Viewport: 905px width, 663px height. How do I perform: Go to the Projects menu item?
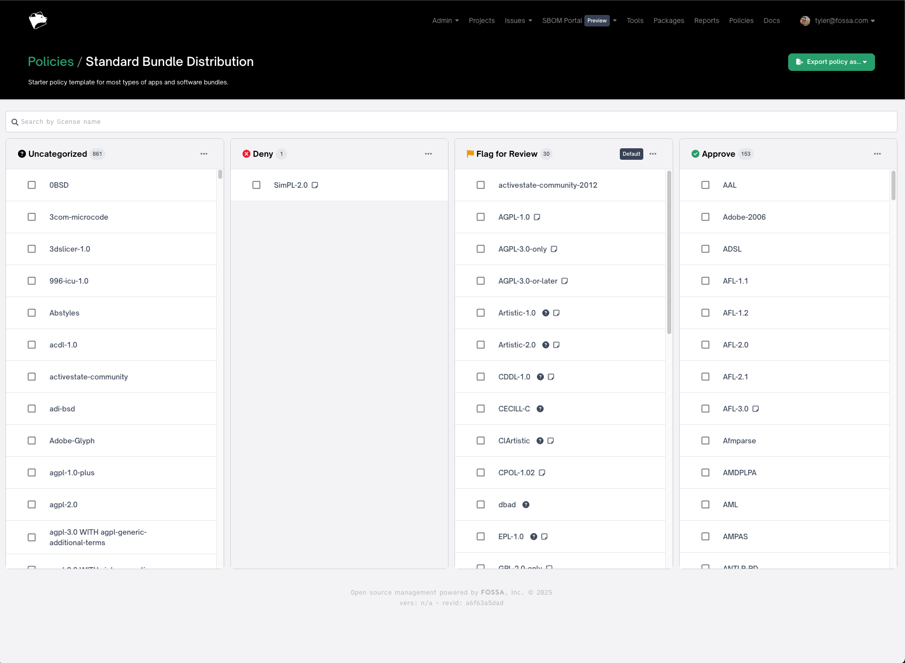point(481,20)
